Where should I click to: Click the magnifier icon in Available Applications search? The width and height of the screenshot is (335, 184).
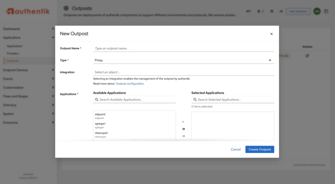coord(97,100)
